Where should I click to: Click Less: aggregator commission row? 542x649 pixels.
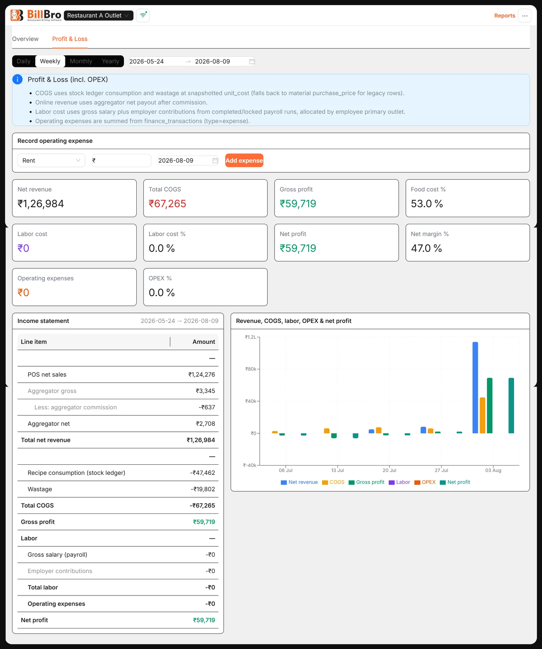118,407
